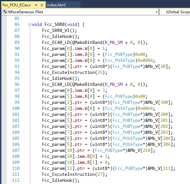The width and height of the screenshot is (190, 184).
Task: Click 0x0064 value on line 100
Action: [145, 108]
